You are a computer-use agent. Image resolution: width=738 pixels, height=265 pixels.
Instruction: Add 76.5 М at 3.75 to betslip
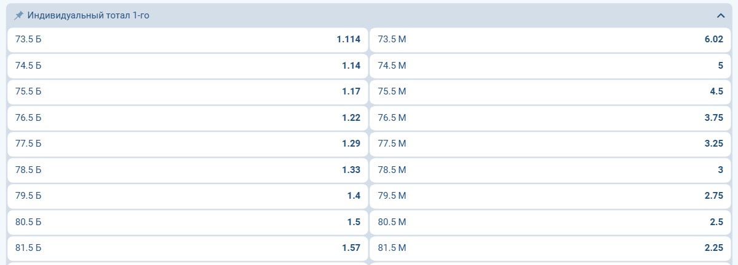(550, 118)
